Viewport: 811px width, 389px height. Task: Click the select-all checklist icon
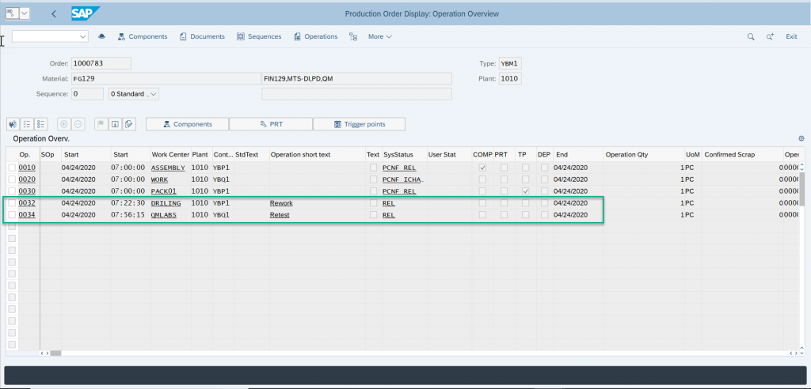pos(27,124)
